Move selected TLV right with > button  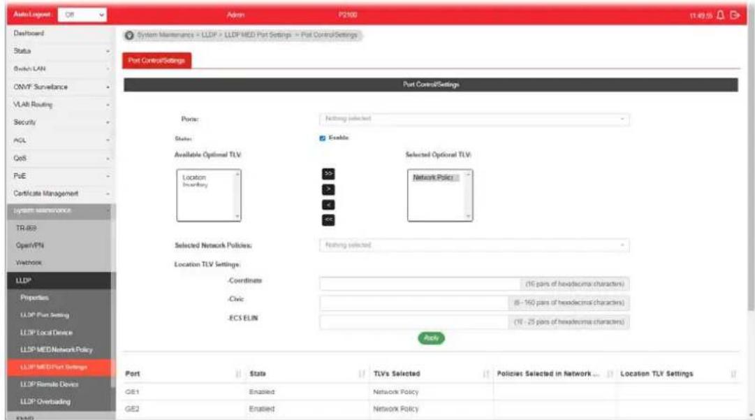point(328,189)
